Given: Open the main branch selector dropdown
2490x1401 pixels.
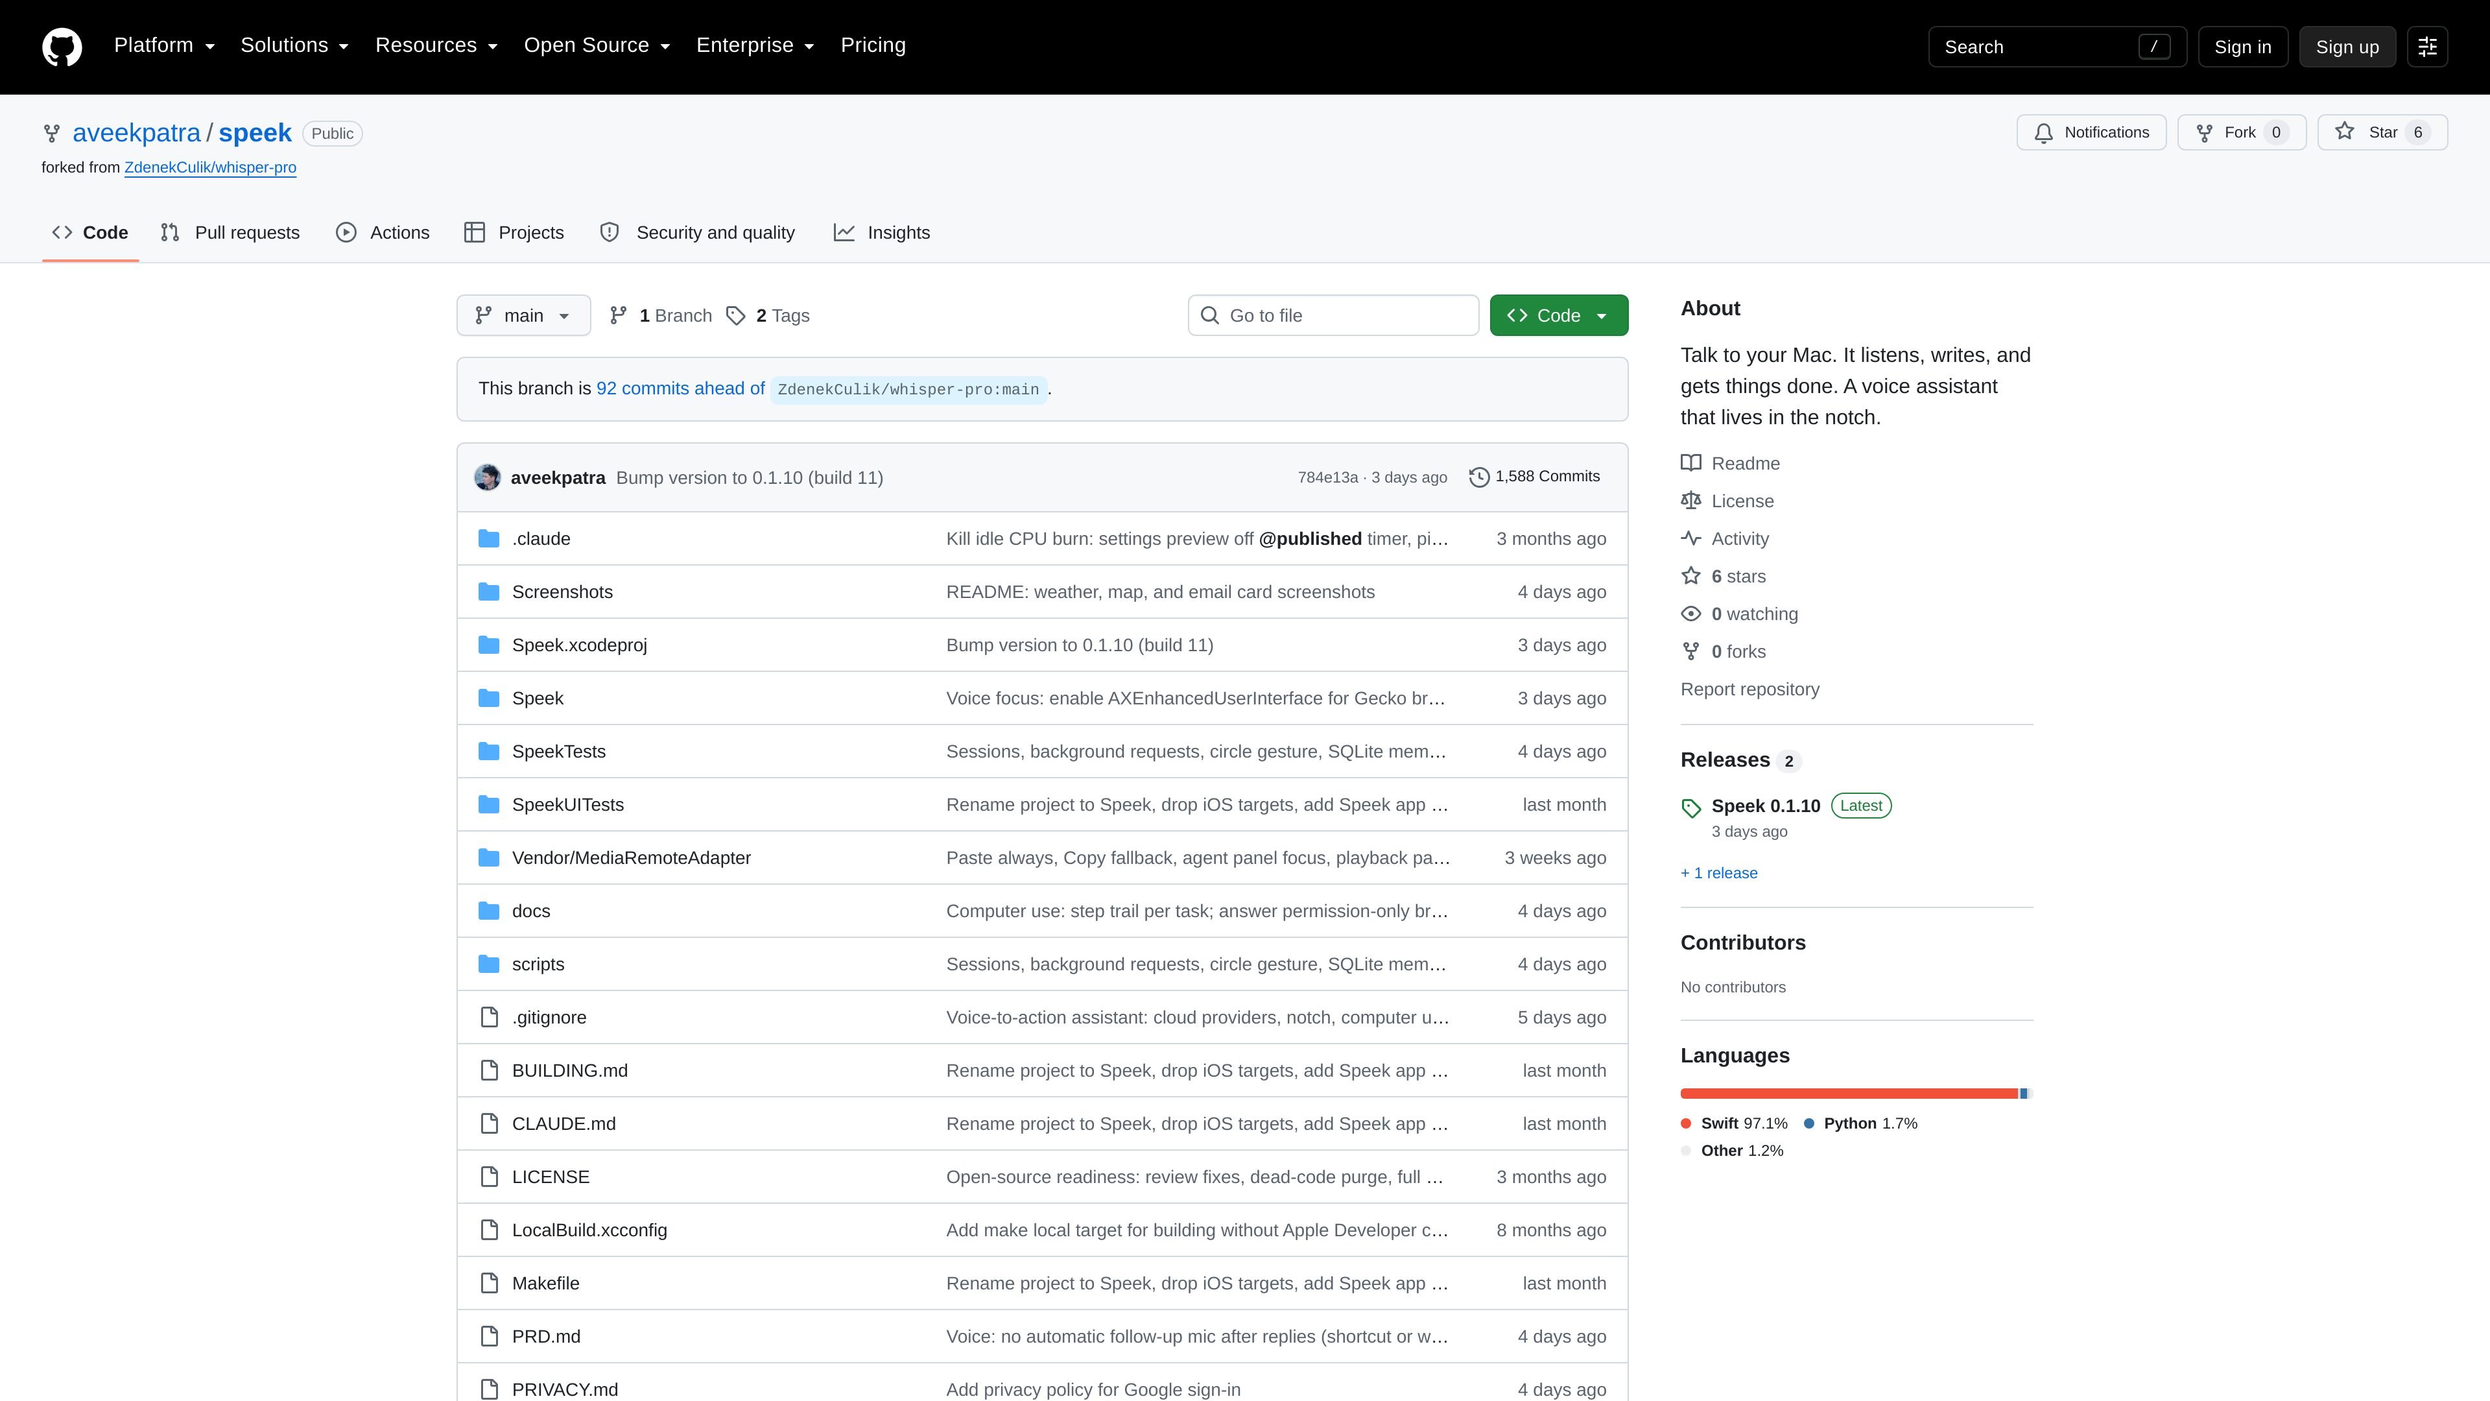Looking at the screenshot, I should [523, 315].
